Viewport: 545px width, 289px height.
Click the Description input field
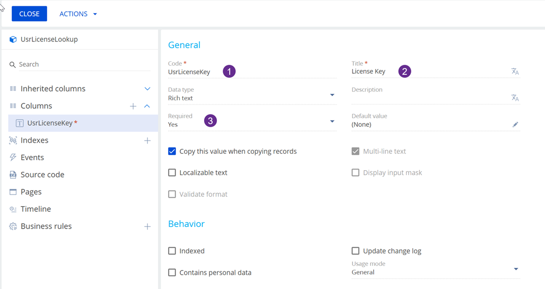tap(430, 98)
